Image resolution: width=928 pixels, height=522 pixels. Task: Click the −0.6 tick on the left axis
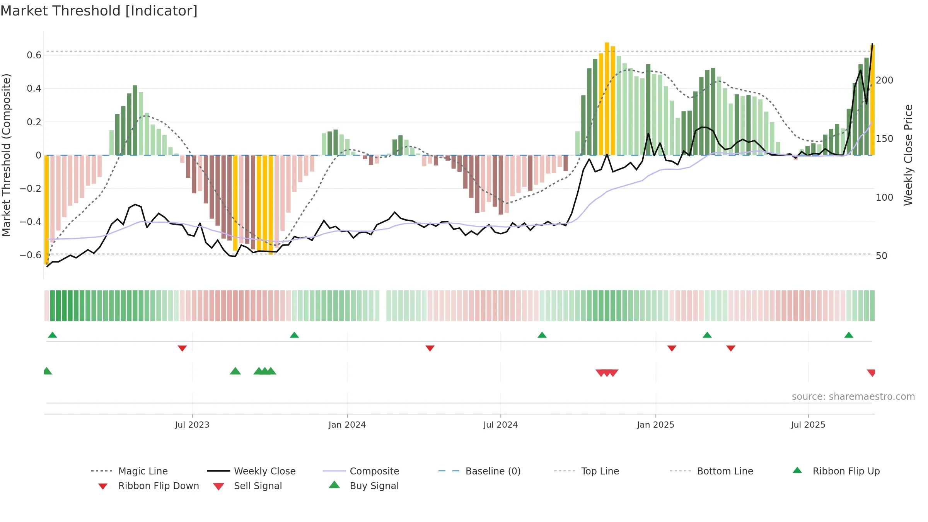pos(31,255)
